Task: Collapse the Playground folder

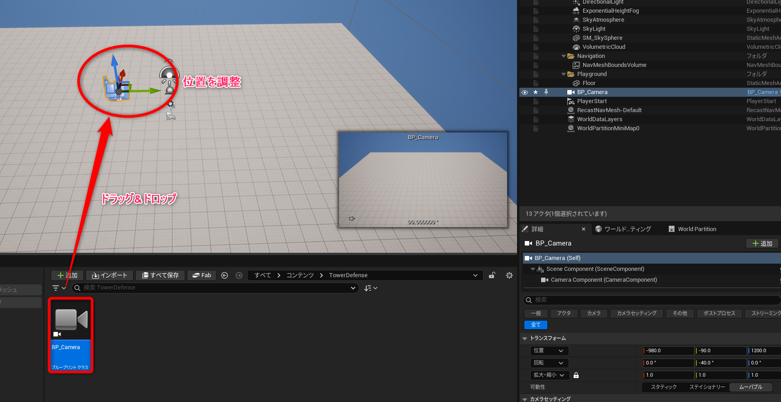Action: [x=564, y=74]
